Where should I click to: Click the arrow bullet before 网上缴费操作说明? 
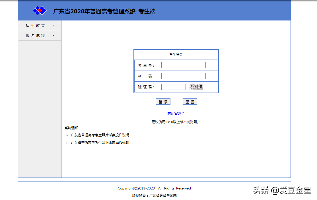(67, 143)
